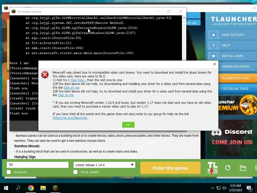This screenshot has width=257, height=193.
Task: Open the HOW TO PLAY? menu item
Action: [x=232, y=35]
